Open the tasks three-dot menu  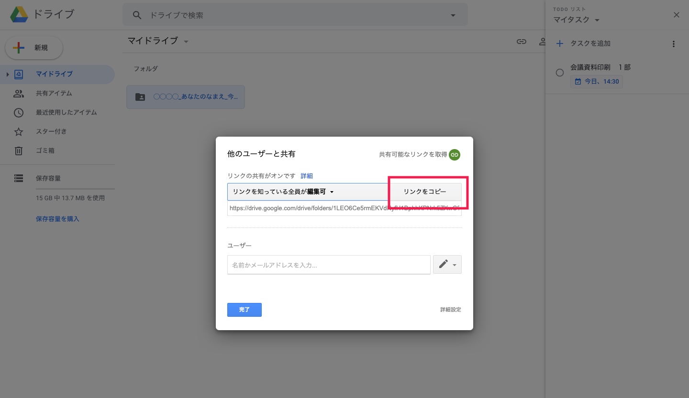674,44
